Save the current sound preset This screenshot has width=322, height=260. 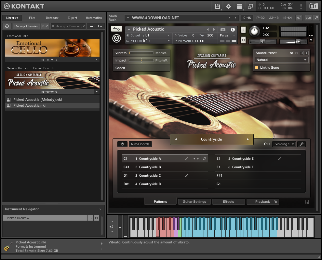click(x=291, y=53)
